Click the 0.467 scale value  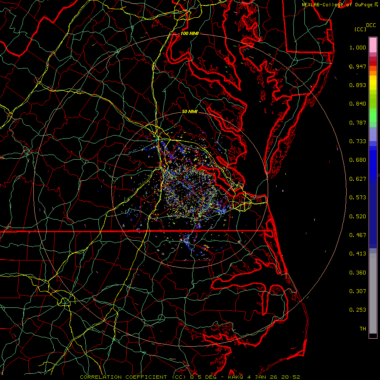358,235
